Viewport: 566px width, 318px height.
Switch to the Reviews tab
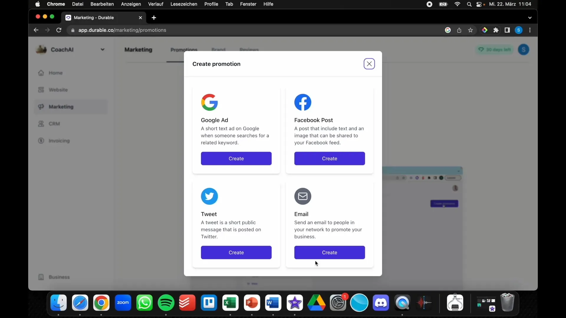click(x=249, y=50)
